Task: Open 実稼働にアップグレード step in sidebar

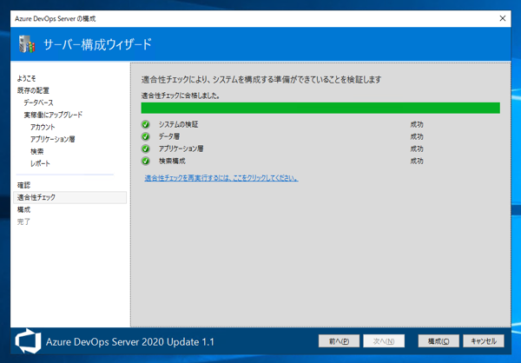Action: (x=53, y=115)
